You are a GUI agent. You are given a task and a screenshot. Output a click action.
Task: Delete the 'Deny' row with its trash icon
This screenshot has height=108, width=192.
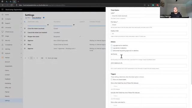pos(25,45)
